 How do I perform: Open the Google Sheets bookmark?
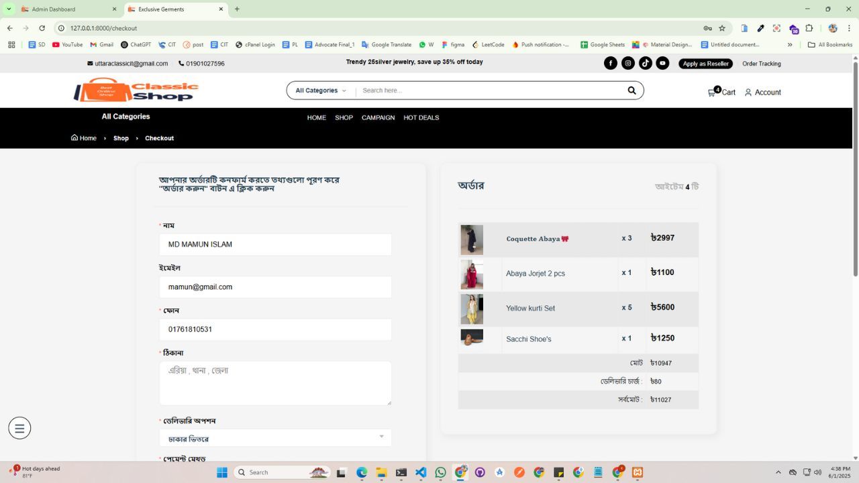[603, 45]
